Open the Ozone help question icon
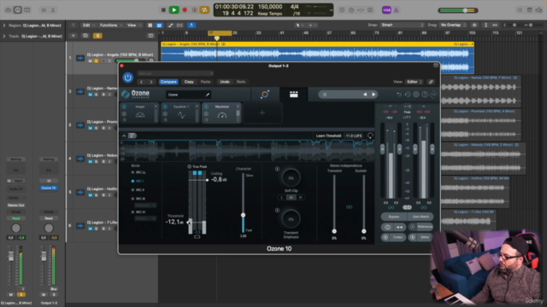Screen dimensions: 547x307 pyautogui.click(x=425, y=95)
